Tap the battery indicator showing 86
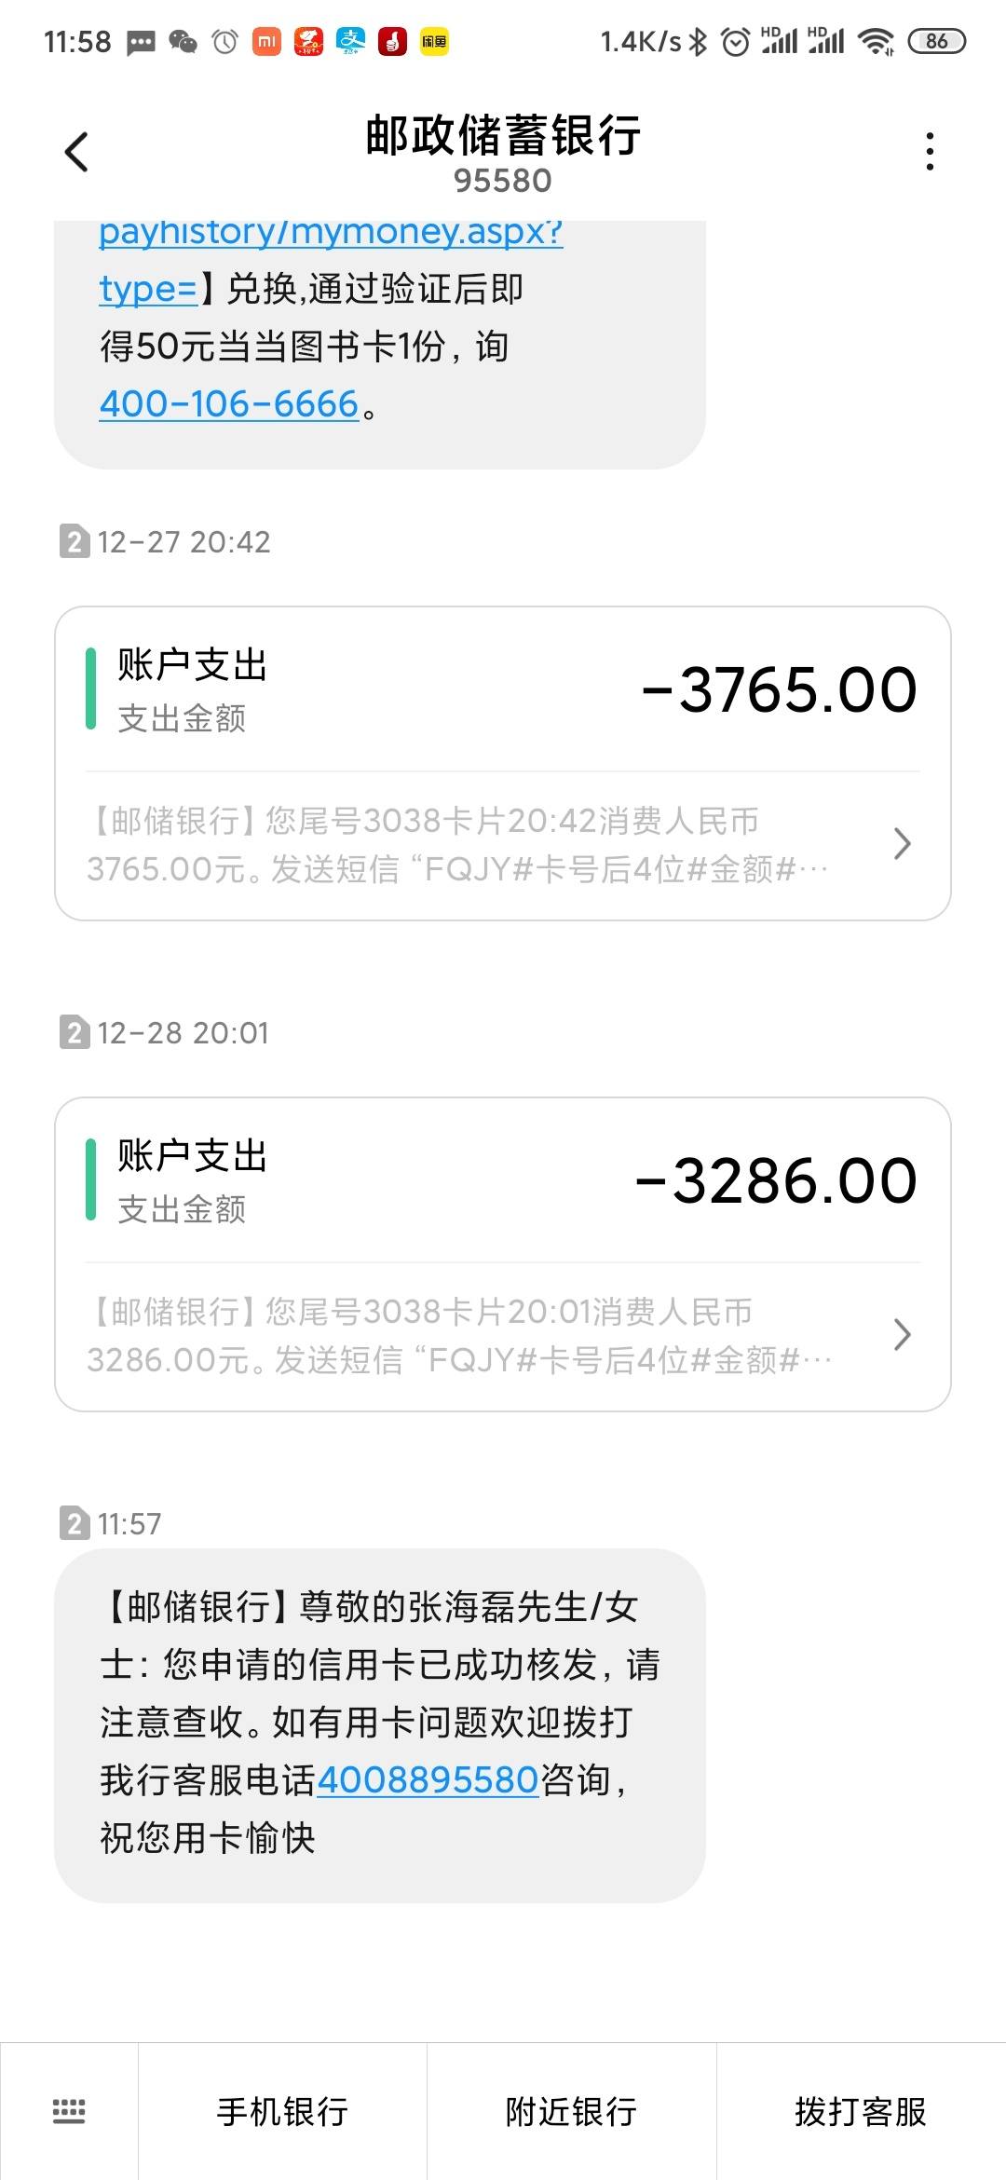Screen dimensions: 1006x2180 (x=936, y=41)
